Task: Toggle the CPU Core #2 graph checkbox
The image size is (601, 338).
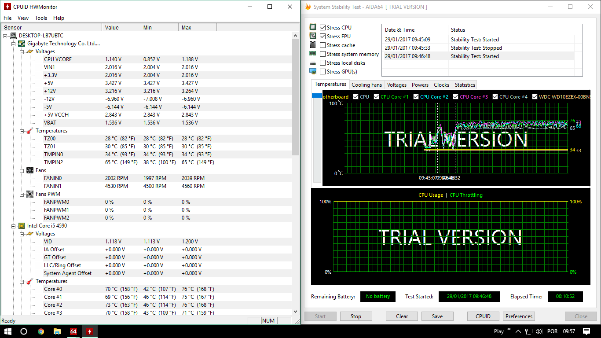Action: tap(416, 97)
